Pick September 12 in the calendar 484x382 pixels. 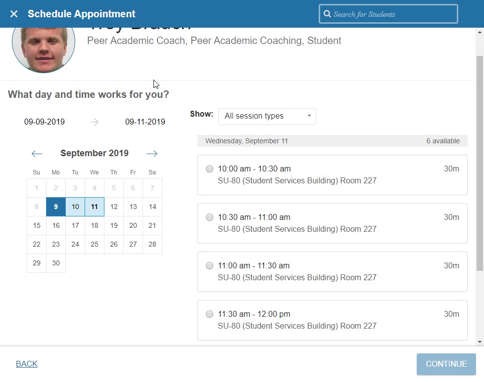[114, 207]
